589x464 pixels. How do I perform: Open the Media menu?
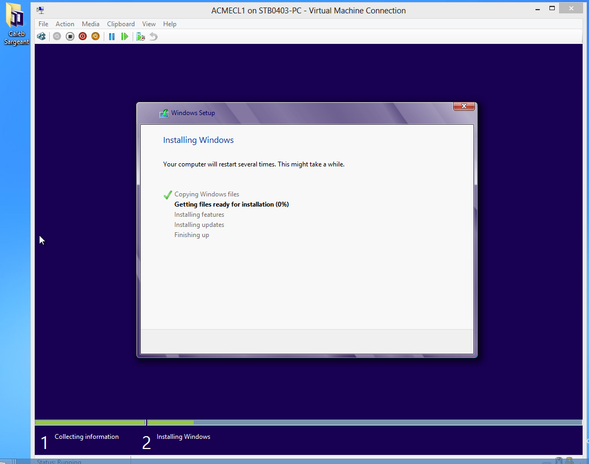90,24
